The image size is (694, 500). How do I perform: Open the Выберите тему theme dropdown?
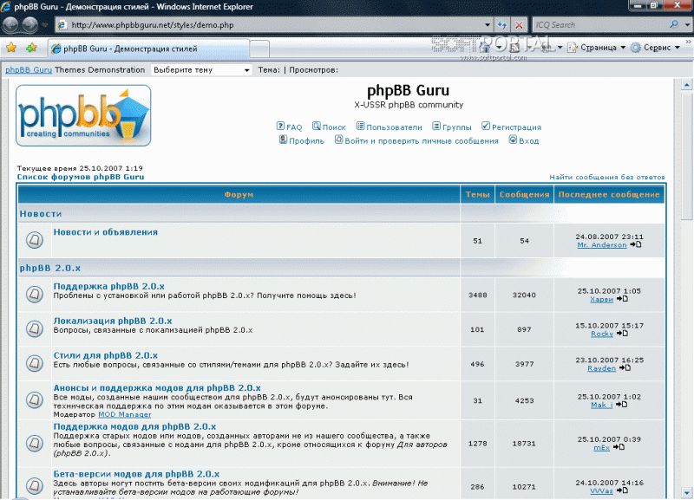[202, 70]
